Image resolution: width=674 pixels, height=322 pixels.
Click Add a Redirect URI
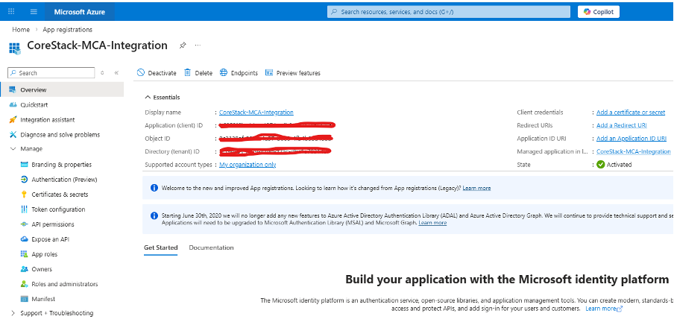coord(622,125)
